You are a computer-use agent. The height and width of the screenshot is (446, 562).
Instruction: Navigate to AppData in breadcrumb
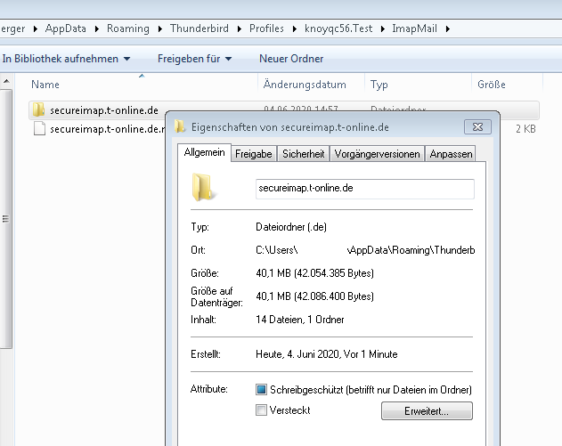(66, 28)
